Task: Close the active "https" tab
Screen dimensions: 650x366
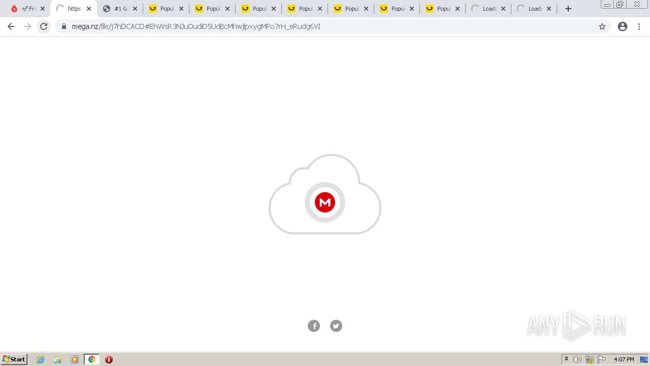Action: [x=89, y=9]
